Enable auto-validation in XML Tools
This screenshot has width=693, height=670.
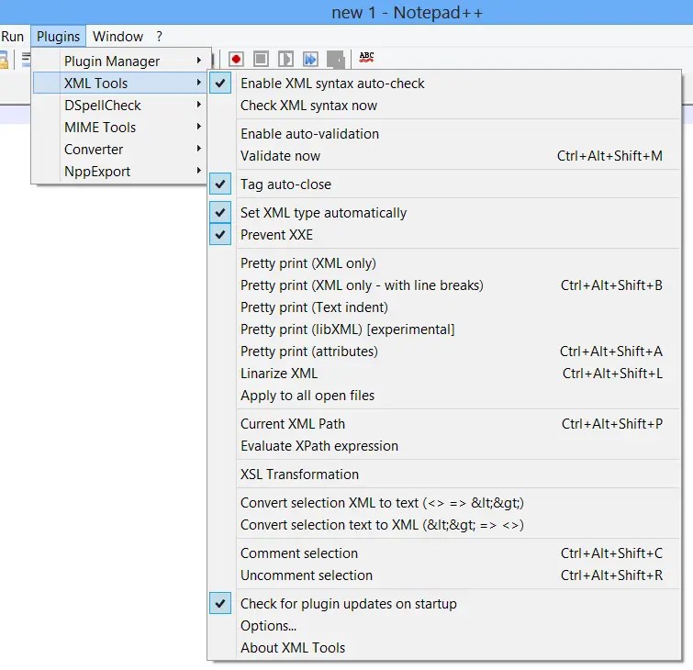444,133
